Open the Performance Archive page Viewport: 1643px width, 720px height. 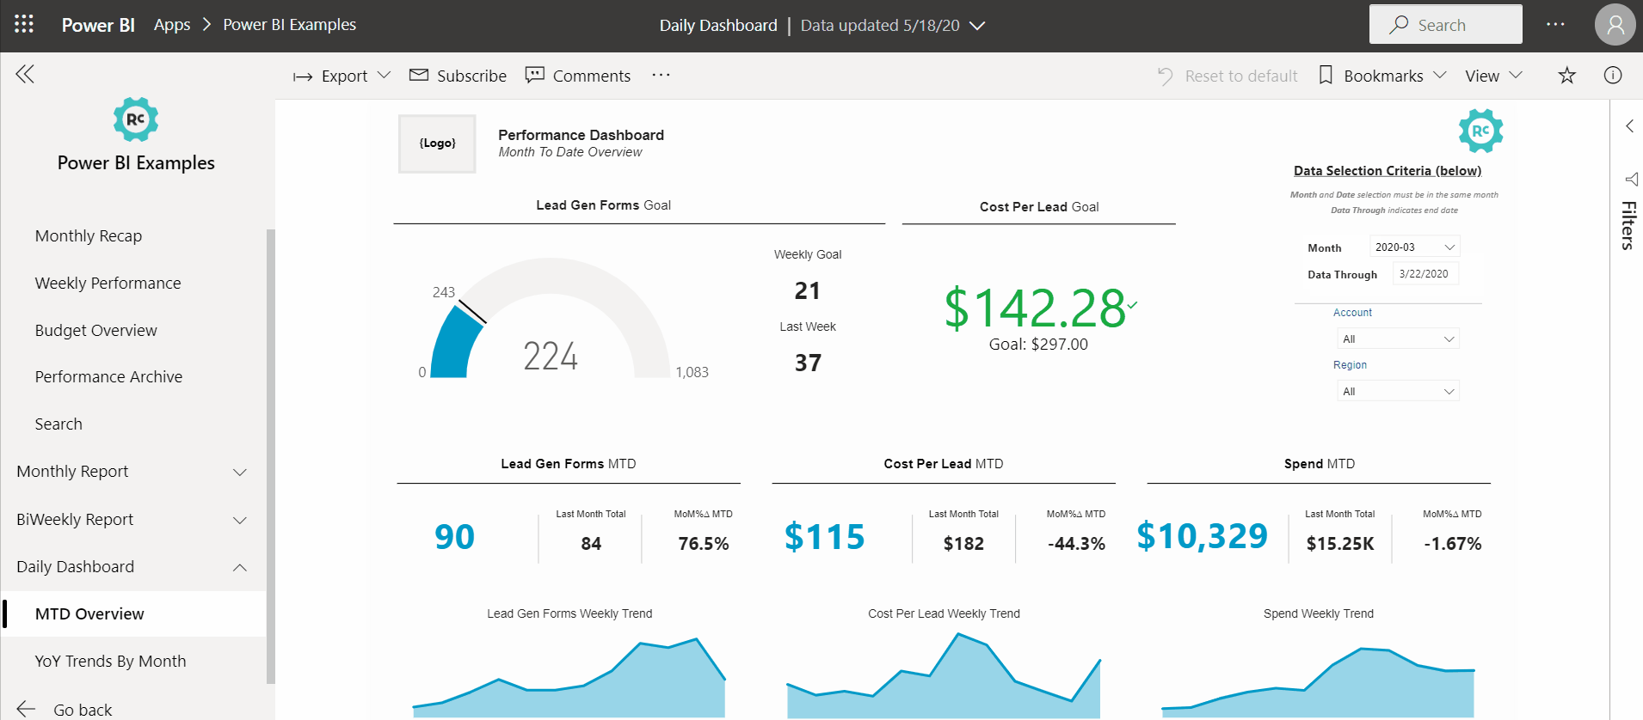pos(108,376)
